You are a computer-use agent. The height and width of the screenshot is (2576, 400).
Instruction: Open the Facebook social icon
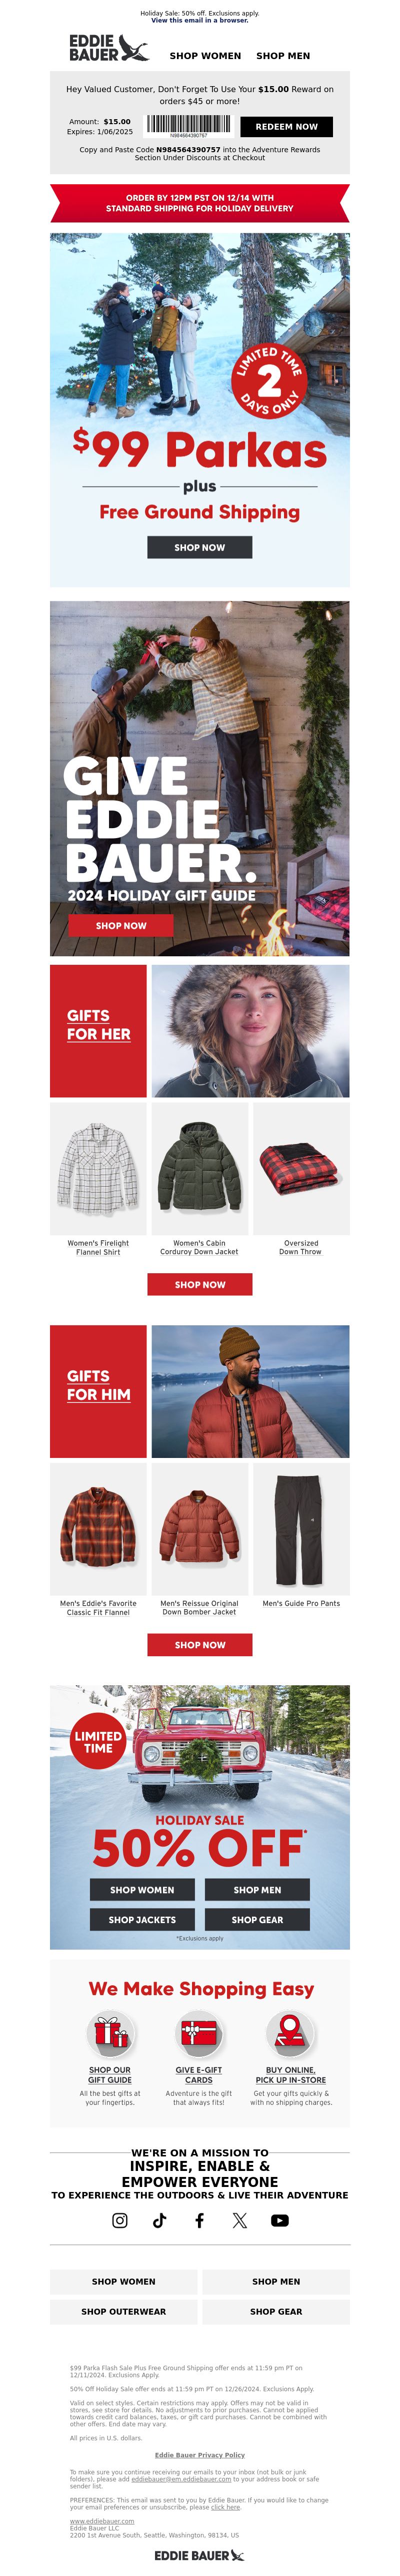point(199,2220)
